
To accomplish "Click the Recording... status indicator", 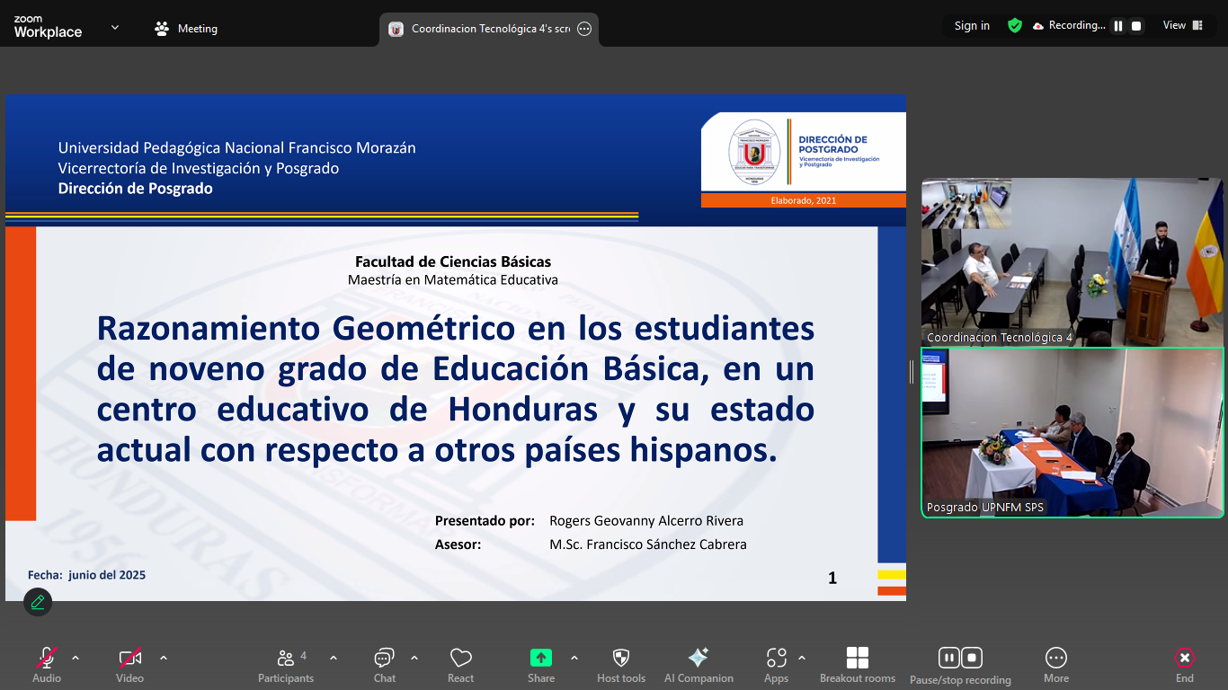I will [x=1069, y=26].
